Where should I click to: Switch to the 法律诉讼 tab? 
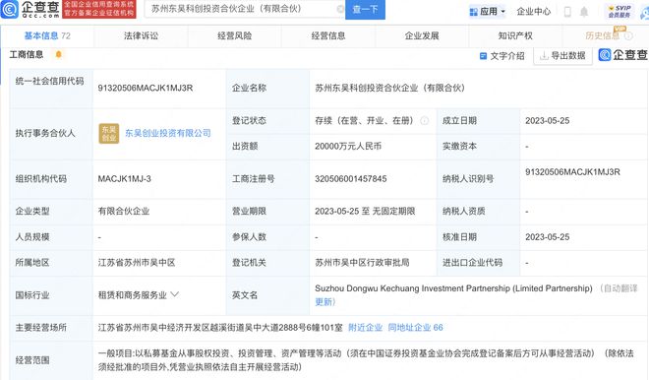(x=142, y=36)
